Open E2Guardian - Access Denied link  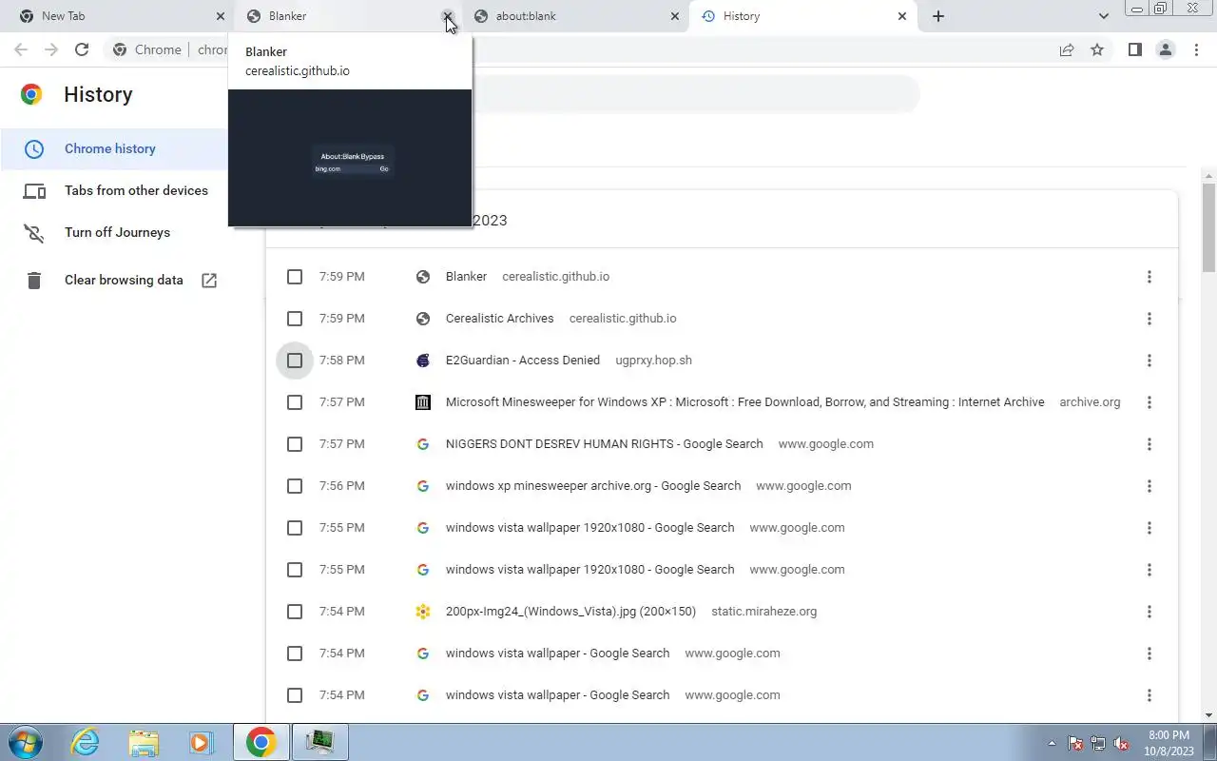point(523,361)
